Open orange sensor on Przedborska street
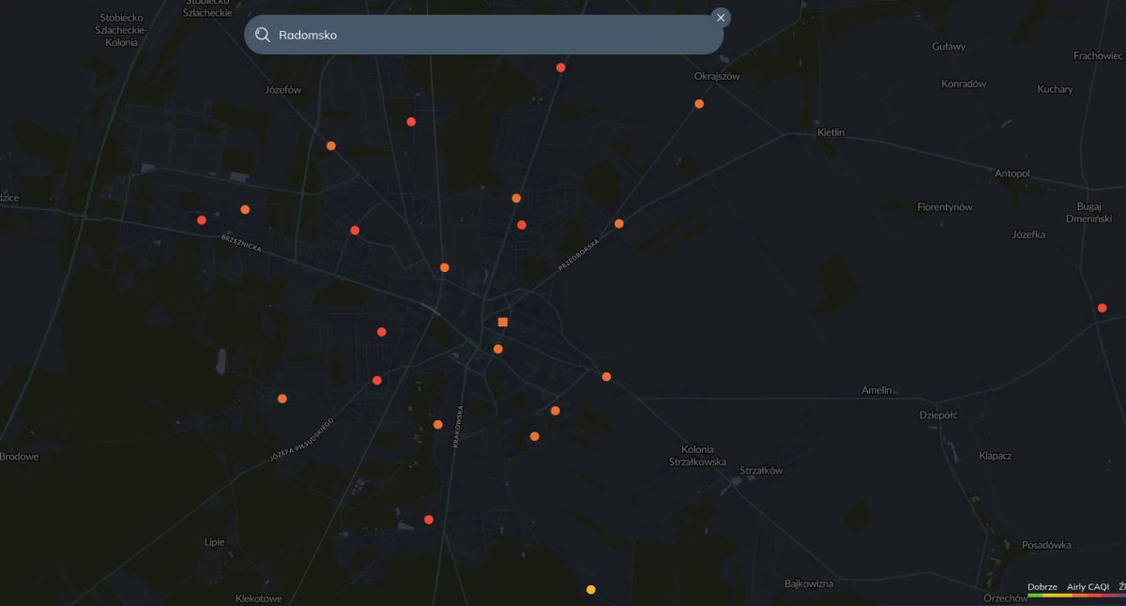Viewport: 1126px width, 606px height. [x=619, y=223]
